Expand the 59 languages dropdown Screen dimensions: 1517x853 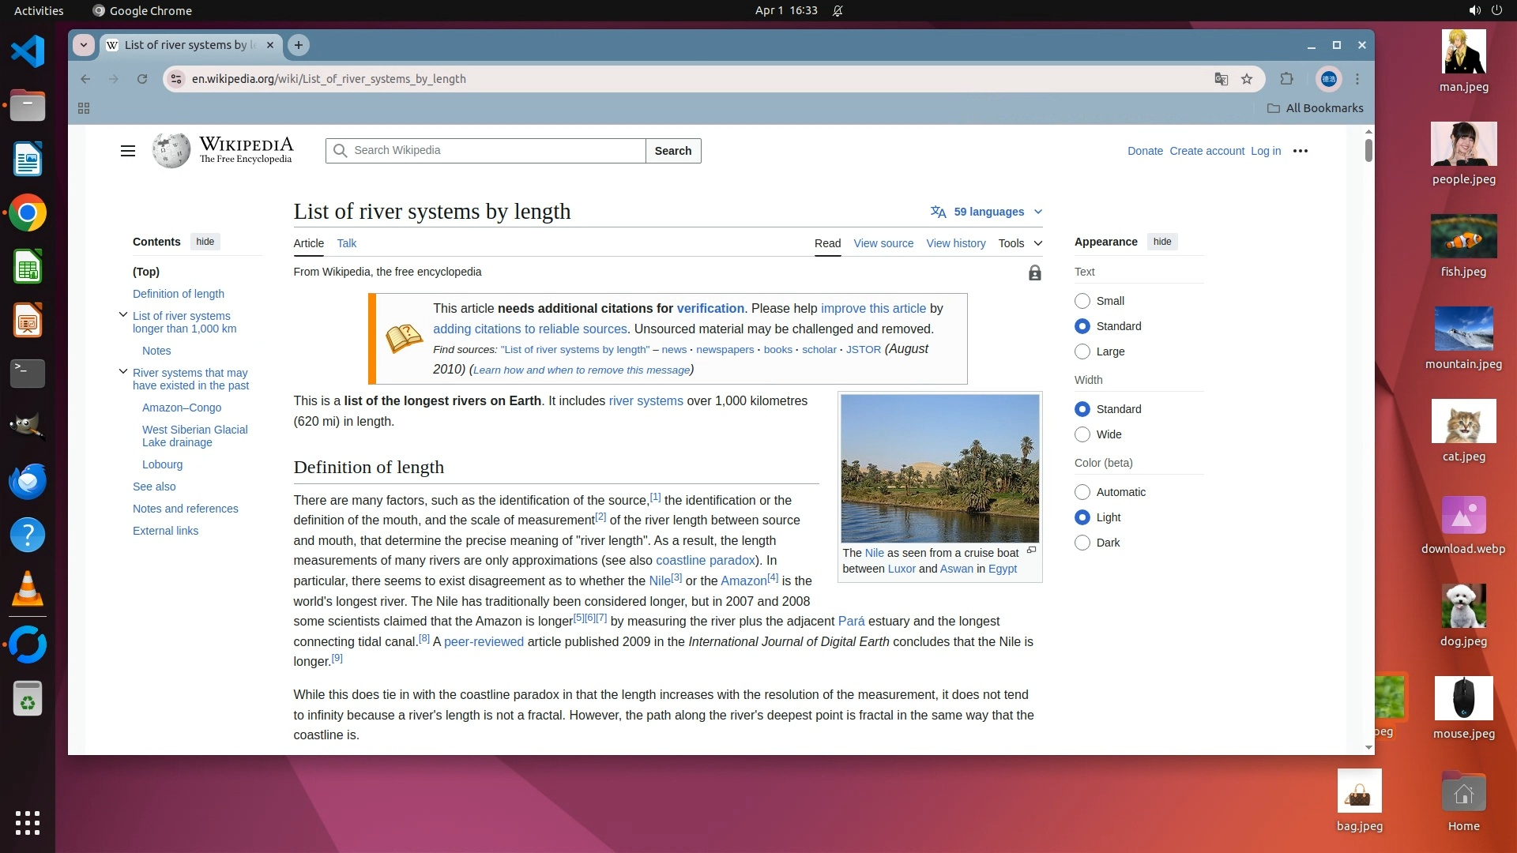(987, 212)
